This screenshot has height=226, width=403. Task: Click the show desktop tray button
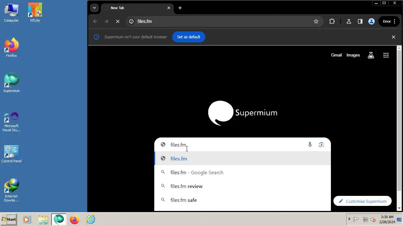(399, 219)
